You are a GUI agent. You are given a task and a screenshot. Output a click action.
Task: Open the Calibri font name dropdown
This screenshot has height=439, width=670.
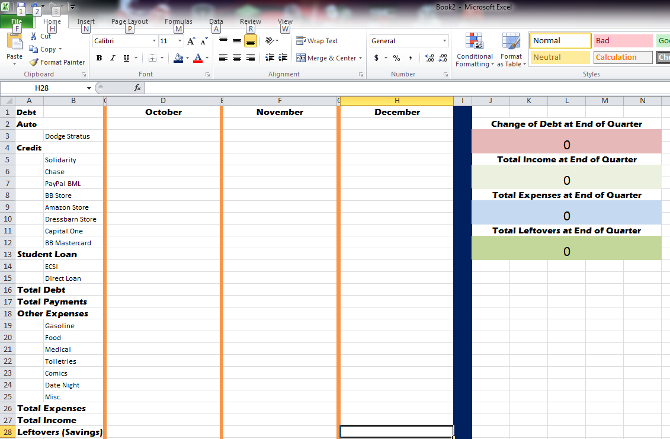pos(154,41)
